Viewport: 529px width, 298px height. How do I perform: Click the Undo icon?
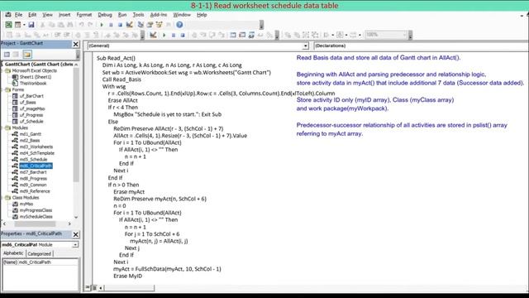pyautogui.click(x=81, y=25)
